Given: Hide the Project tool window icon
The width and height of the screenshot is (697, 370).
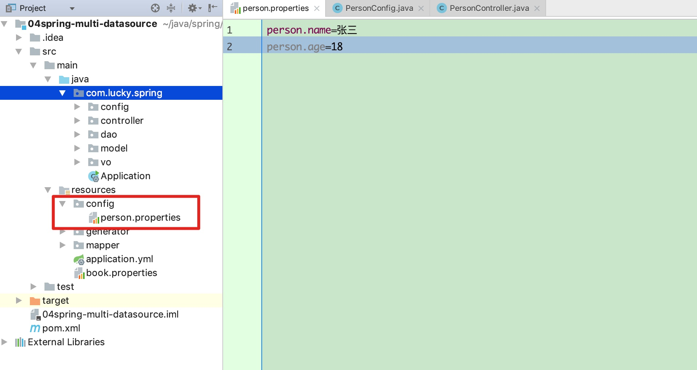Looking at the screenshot, I should coord(213,8).
